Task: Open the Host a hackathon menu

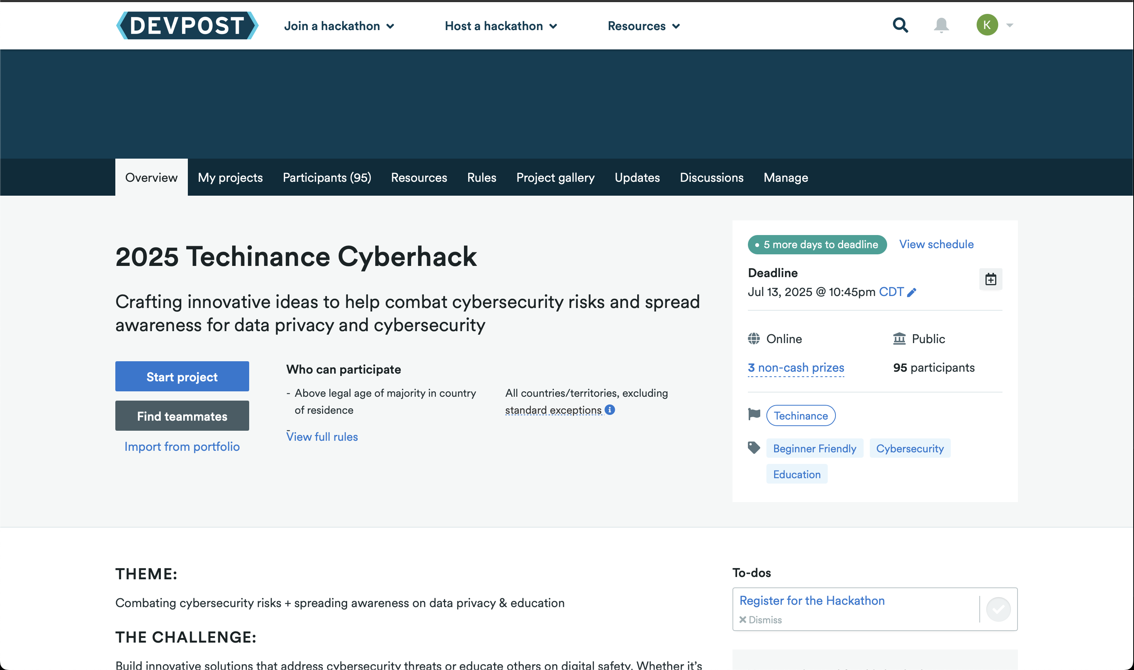Action: [501, 26]
